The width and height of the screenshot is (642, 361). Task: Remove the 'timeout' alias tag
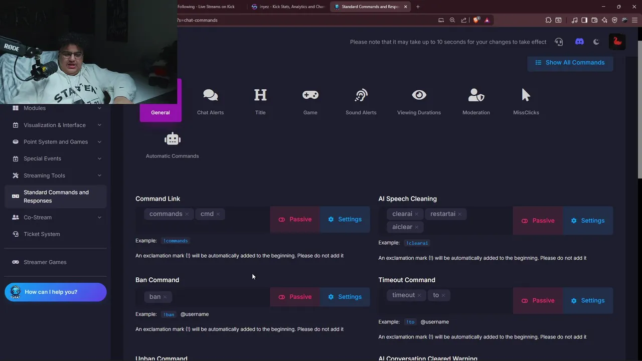click(x=419, y=295)
